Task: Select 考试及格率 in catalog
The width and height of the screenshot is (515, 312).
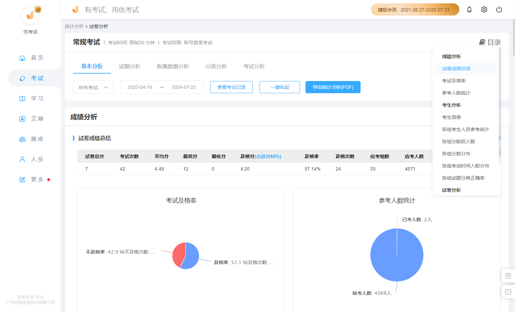Action: (466, 81)
